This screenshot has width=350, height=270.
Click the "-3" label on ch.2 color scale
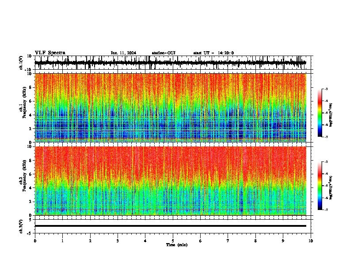pyautogui.click(x=326, y=162)
